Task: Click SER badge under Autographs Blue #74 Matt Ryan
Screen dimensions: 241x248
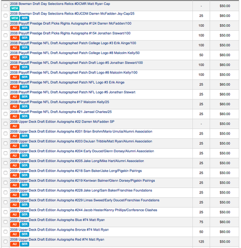Action: click(24, 224)
